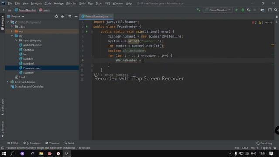This screenshot has width=279, height=157.
Task: Open the Problems tool window
Action: coord(32,143)
